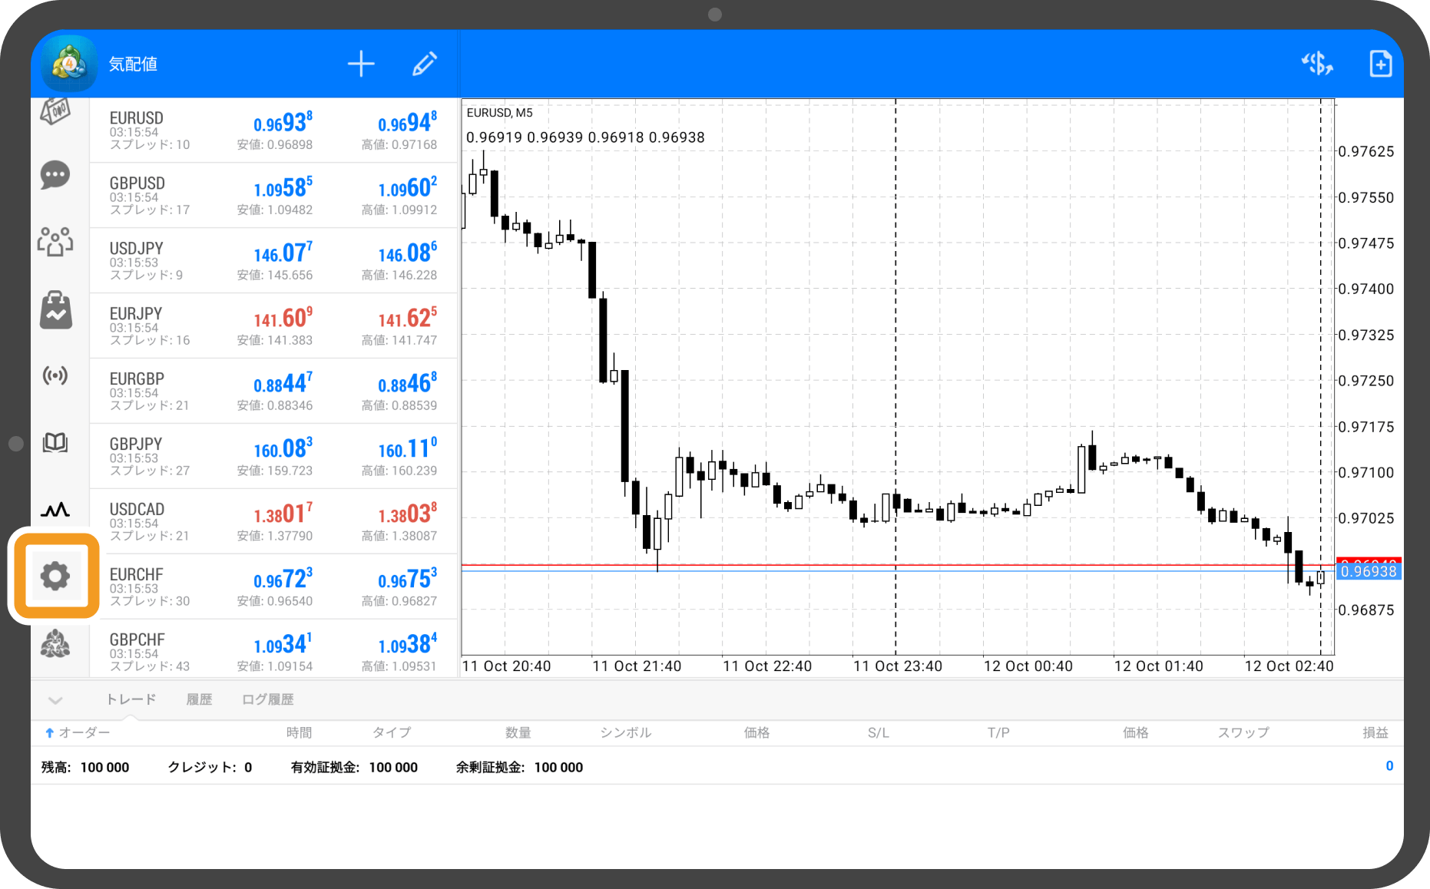Open the settings gear icon
This screenshot has width=1430, height=889.
point(55,576)
